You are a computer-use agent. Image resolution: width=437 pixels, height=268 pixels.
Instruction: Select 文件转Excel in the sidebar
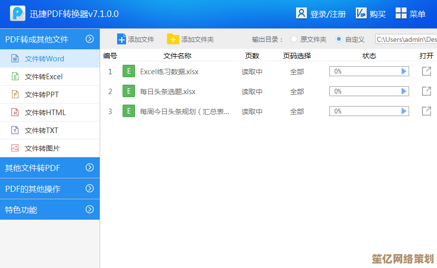click(50, 76)
